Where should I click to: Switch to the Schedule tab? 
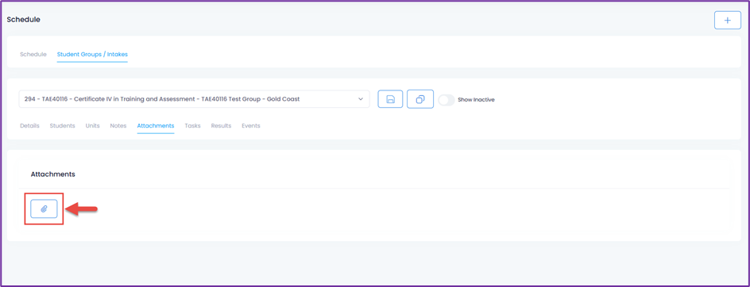(33, 55)
